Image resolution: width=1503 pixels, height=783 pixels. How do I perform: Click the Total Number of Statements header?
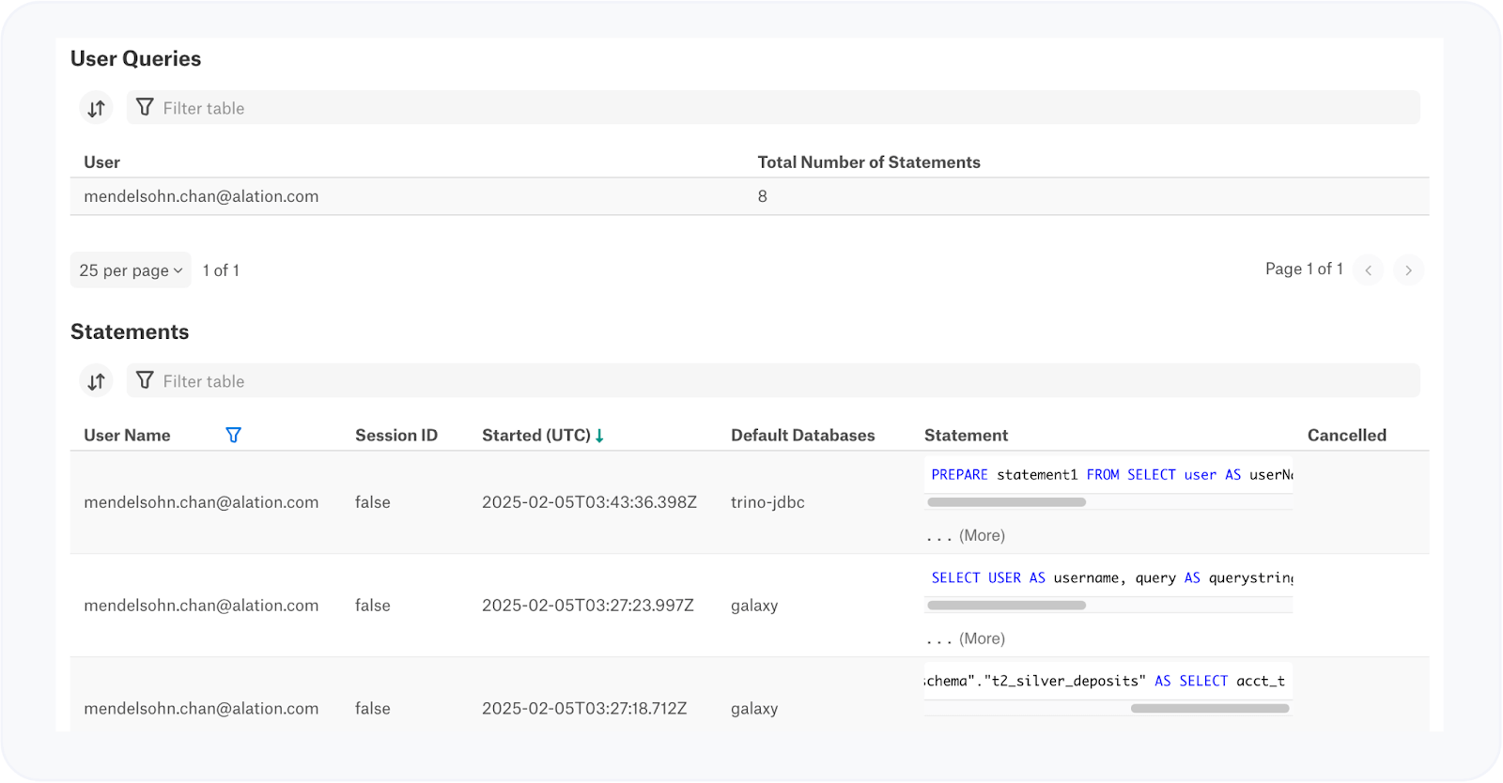(x=868, y=162)
